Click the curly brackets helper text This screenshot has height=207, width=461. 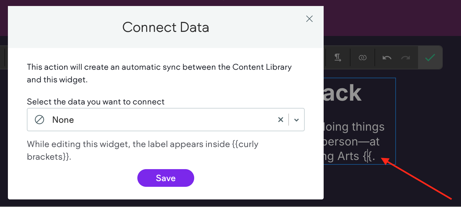point(143,150)
